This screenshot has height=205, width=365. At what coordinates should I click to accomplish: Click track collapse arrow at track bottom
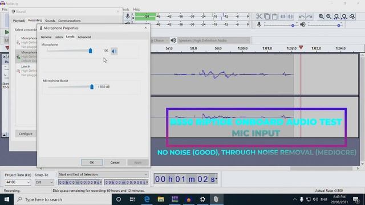pos(4,135)
